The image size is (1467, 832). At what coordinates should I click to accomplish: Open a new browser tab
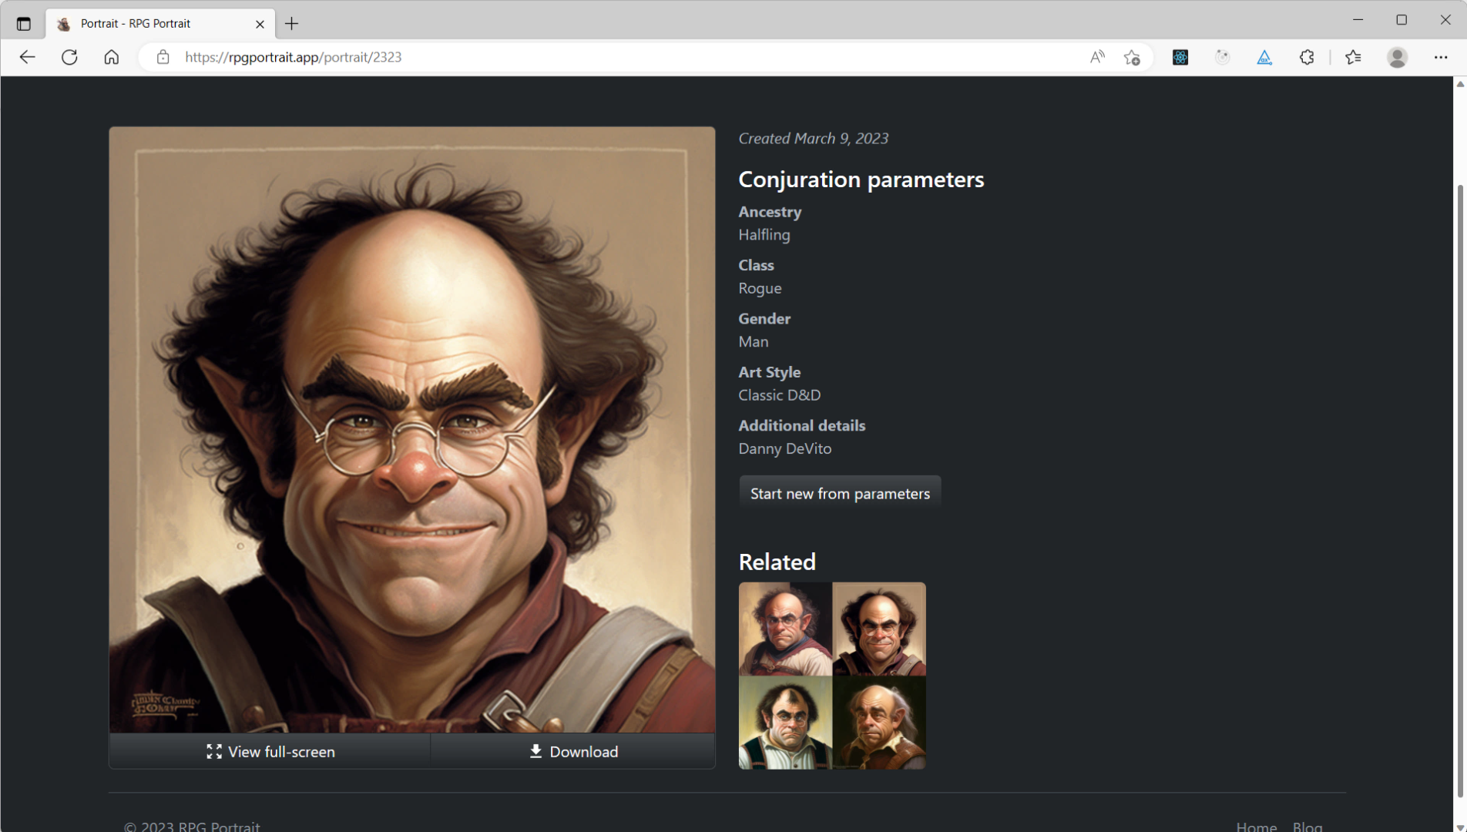pos(291,24)
